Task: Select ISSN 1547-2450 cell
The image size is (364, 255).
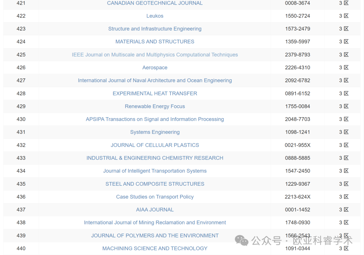Action: (298, 171)
